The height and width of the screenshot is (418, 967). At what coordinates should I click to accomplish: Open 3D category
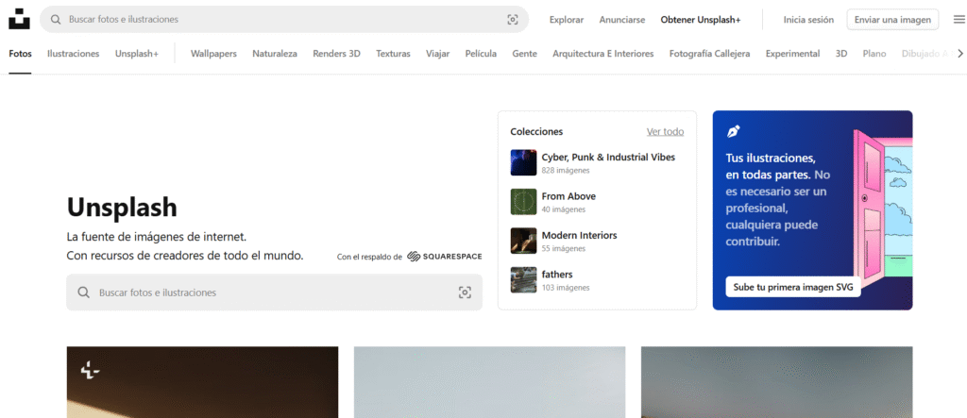coord(841,54)
